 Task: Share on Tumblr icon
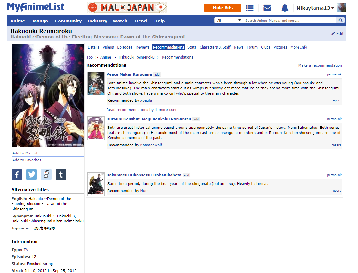point(61,175)
